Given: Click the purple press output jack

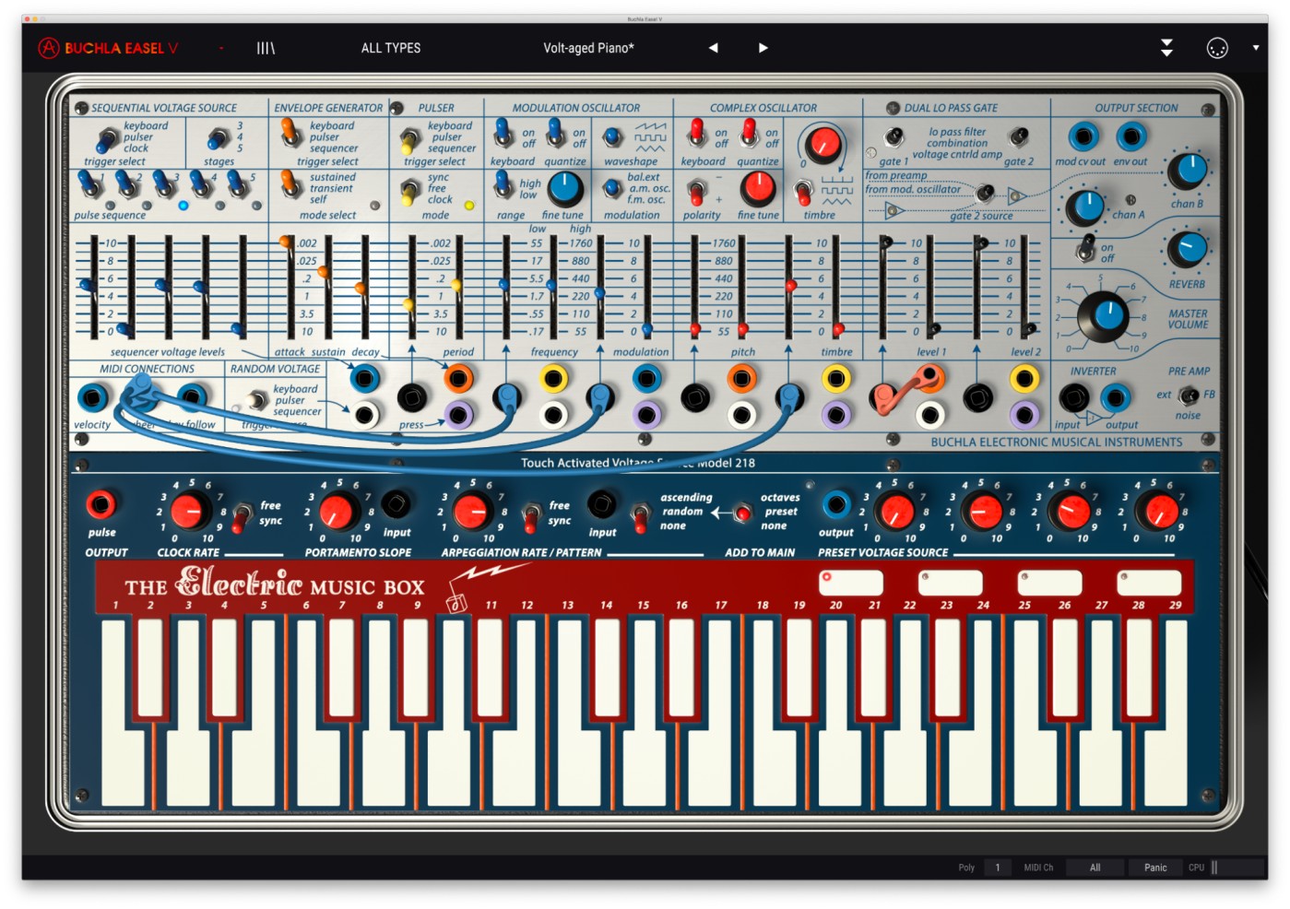Looking at the screenshot, I should tap(457, 415).
